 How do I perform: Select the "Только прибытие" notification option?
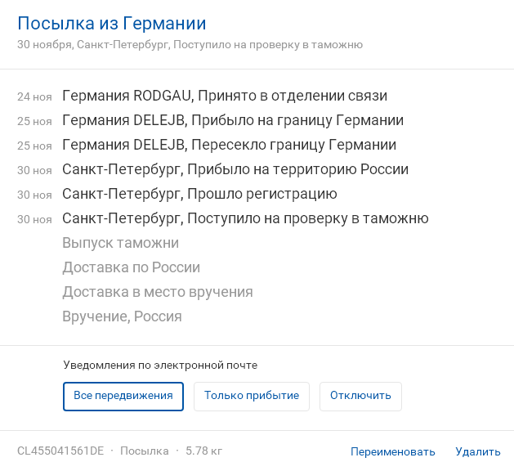pos(252,396)
